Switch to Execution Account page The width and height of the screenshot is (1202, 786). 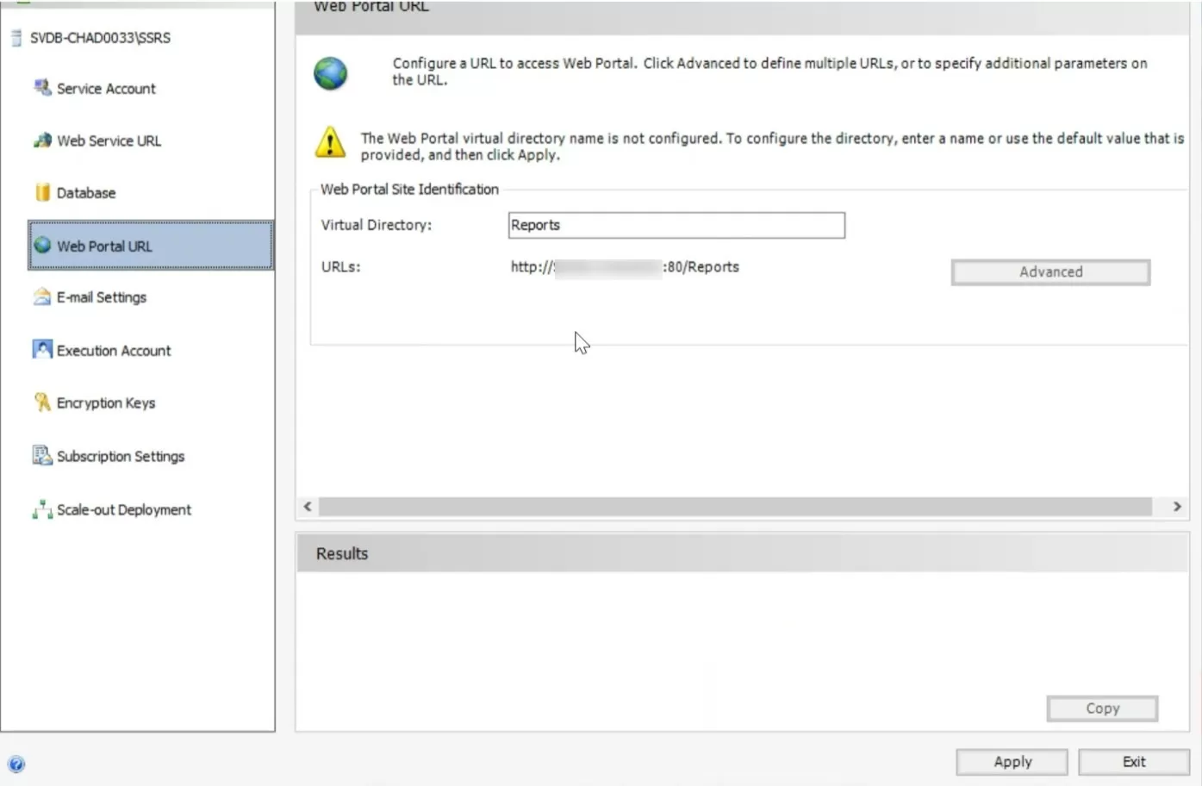[113, 351]
